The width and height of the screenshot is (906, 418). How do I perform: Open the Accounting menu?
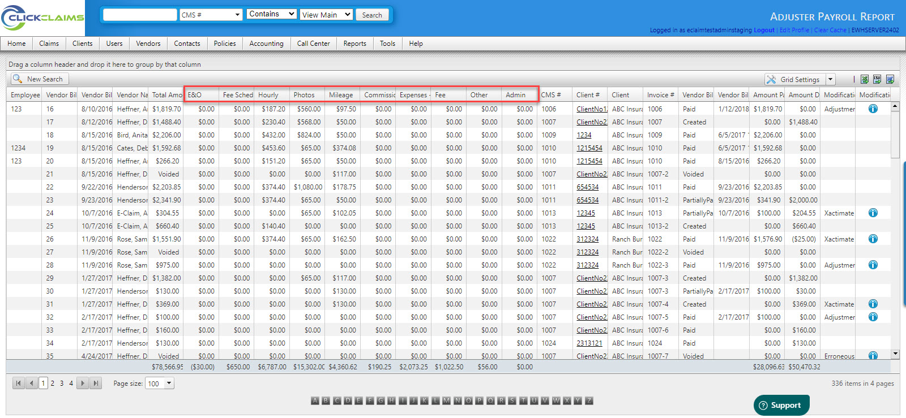pyautogui.click(x=266, y=44)
